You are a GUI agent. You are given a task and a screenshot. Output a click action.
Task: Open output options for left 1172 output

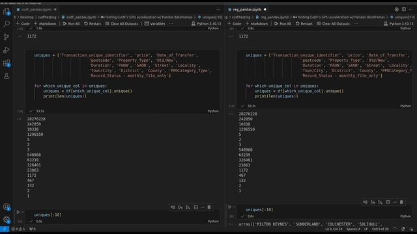[19, 36]
